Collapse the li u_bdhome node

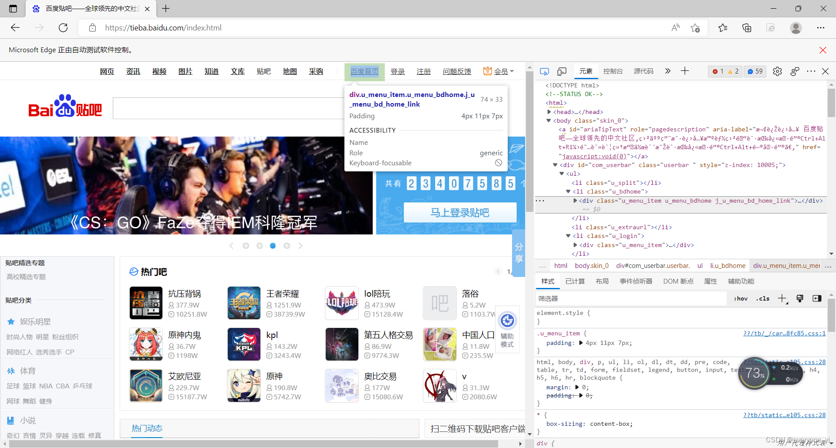pyautogui.click(x=568, y=191)
